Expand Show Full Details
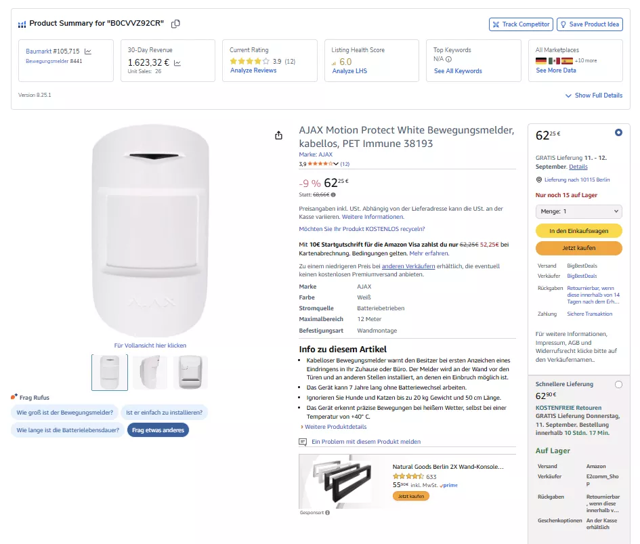The width and height of the screenshot is (640, 544). [593, 96]
